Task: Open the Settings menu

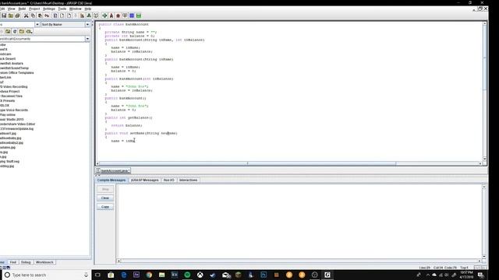Action: 48,9
